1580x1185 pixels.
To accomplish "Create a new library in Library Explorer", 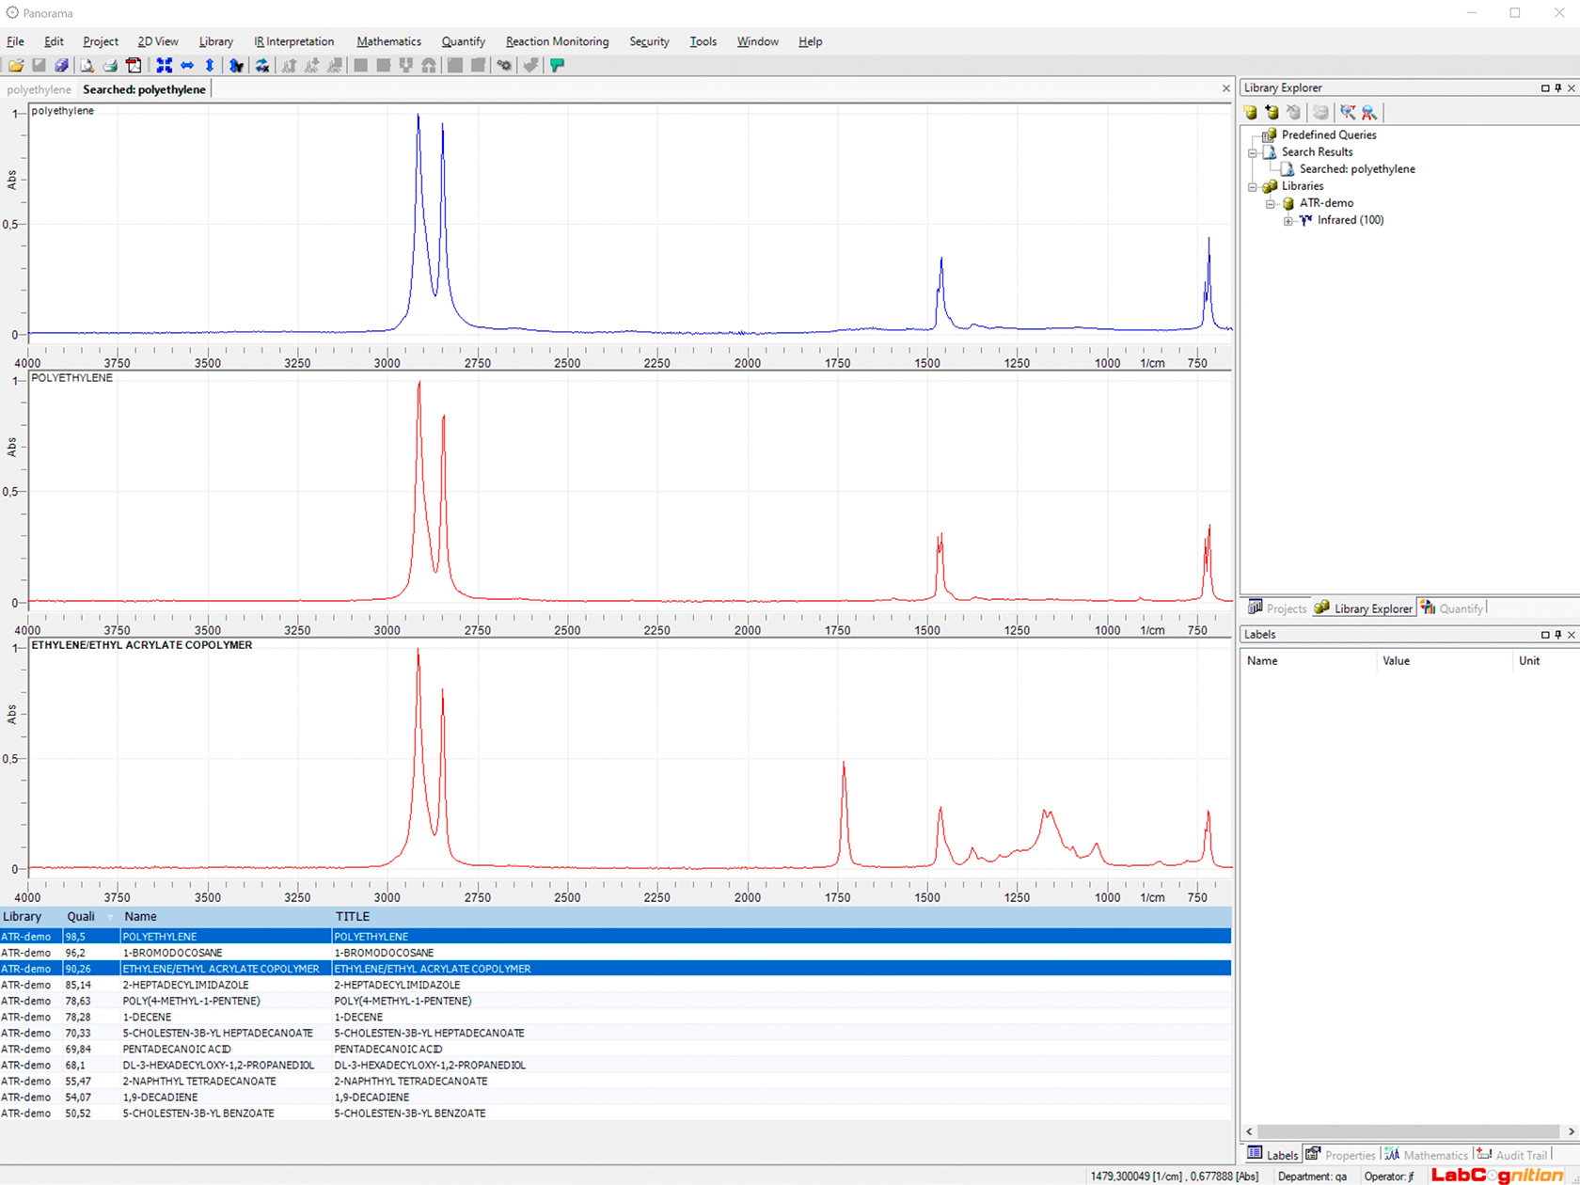I will pyautogui.click(x=1250, y=112).
